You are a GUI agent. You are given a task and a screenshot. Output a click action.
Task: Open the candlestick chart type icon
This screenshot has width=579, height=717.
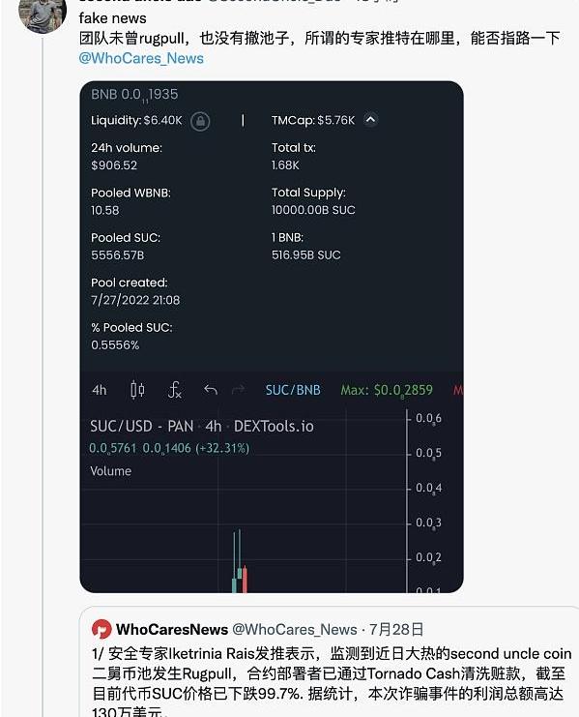coord(137,390)
